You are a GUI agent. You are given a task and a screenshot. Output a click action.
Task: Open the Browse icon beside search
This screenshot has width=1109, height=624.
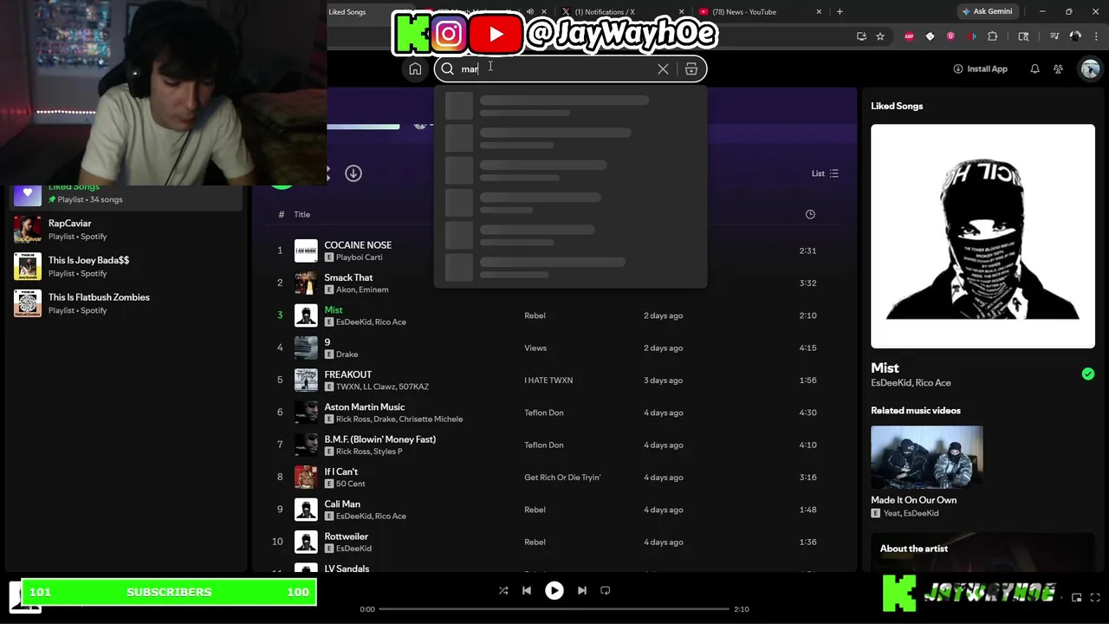tap(691, 69)
